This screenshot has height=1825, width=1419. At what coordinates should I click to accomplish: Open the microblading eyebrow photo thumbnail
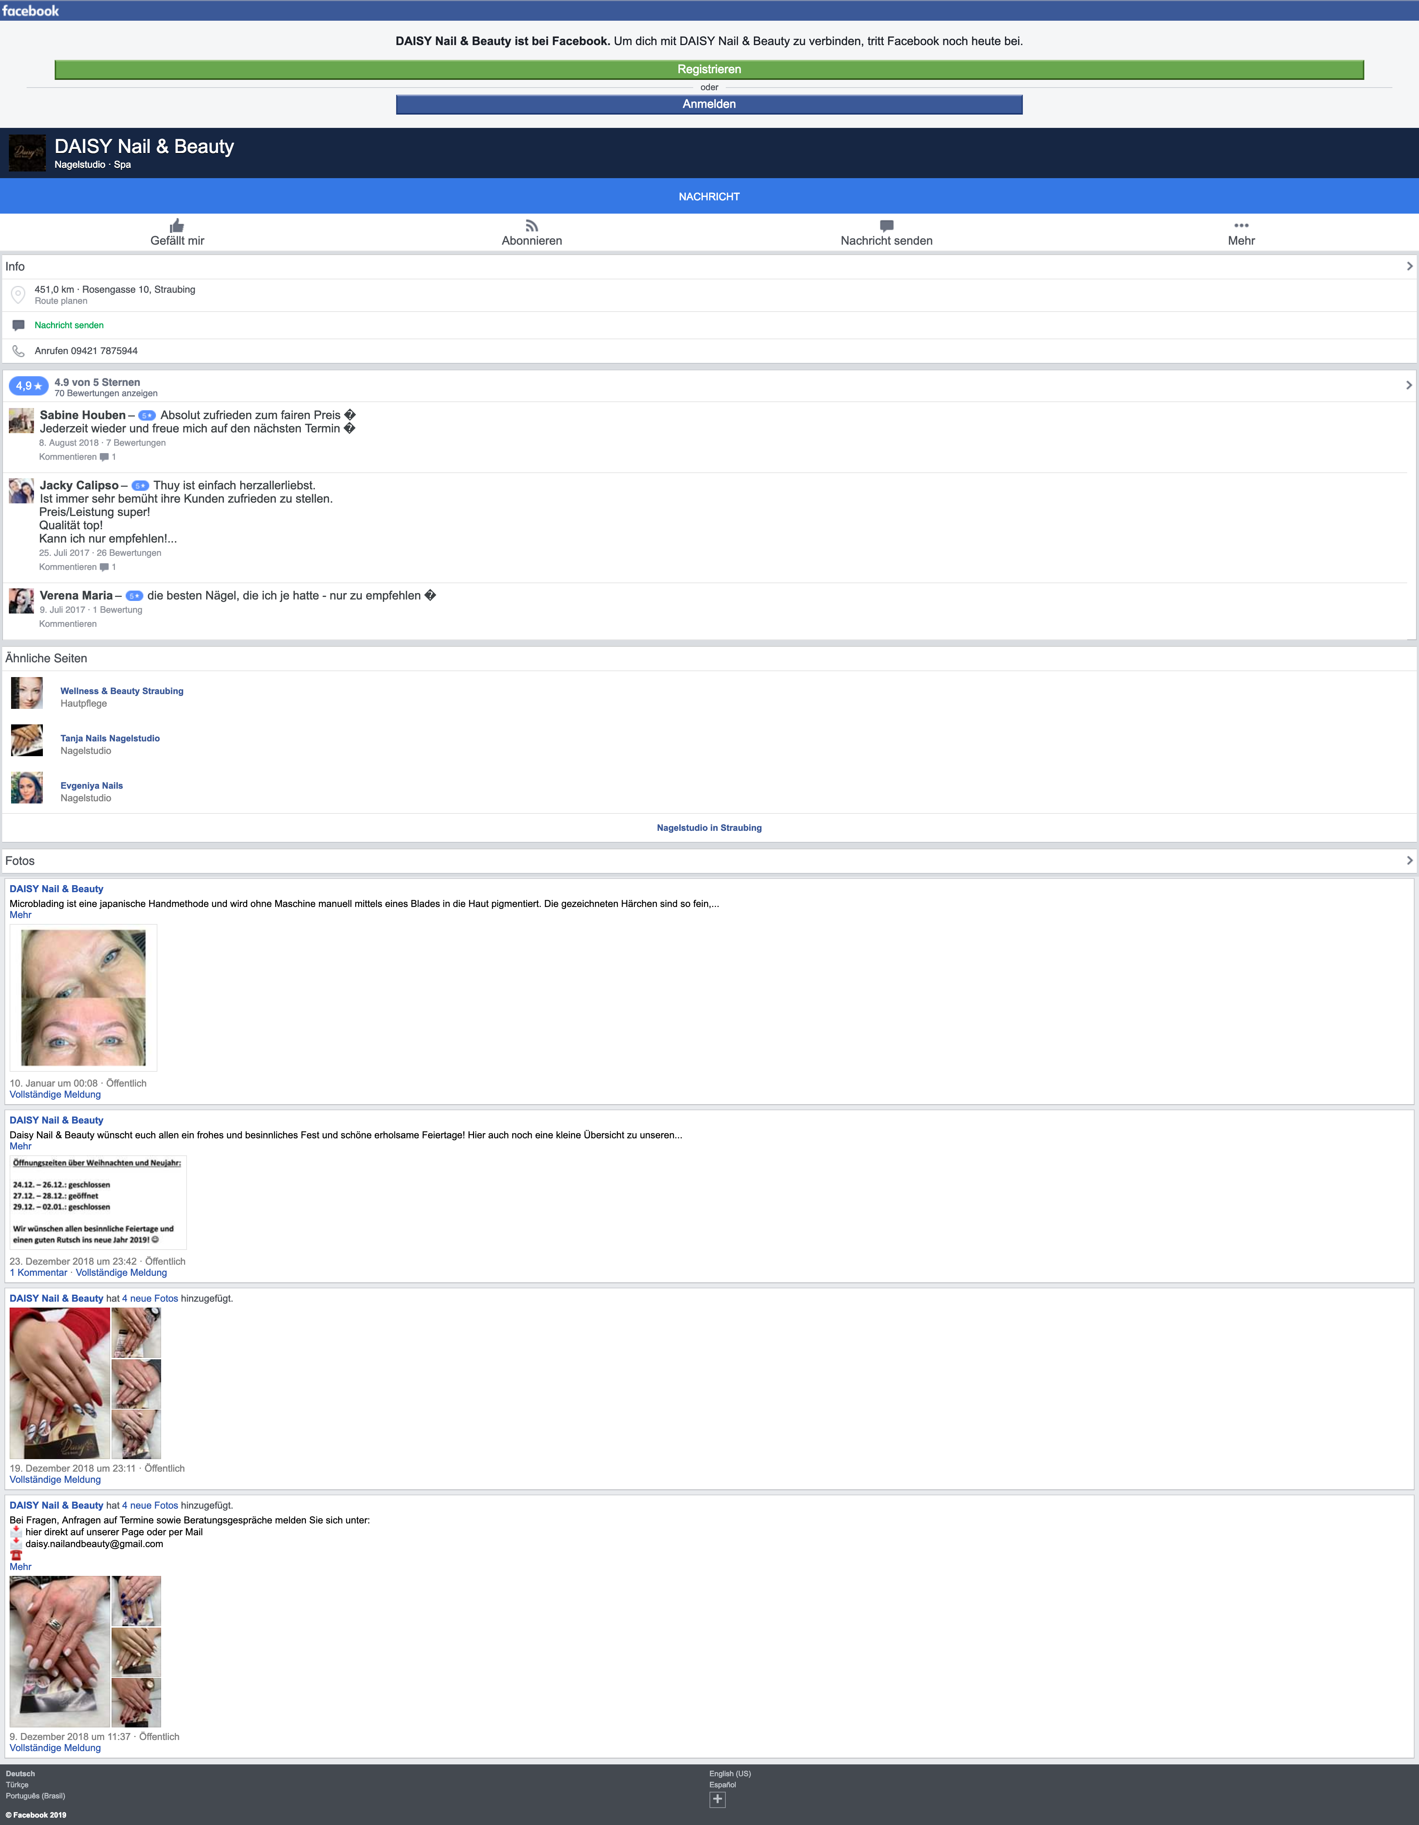click(84, 998)
